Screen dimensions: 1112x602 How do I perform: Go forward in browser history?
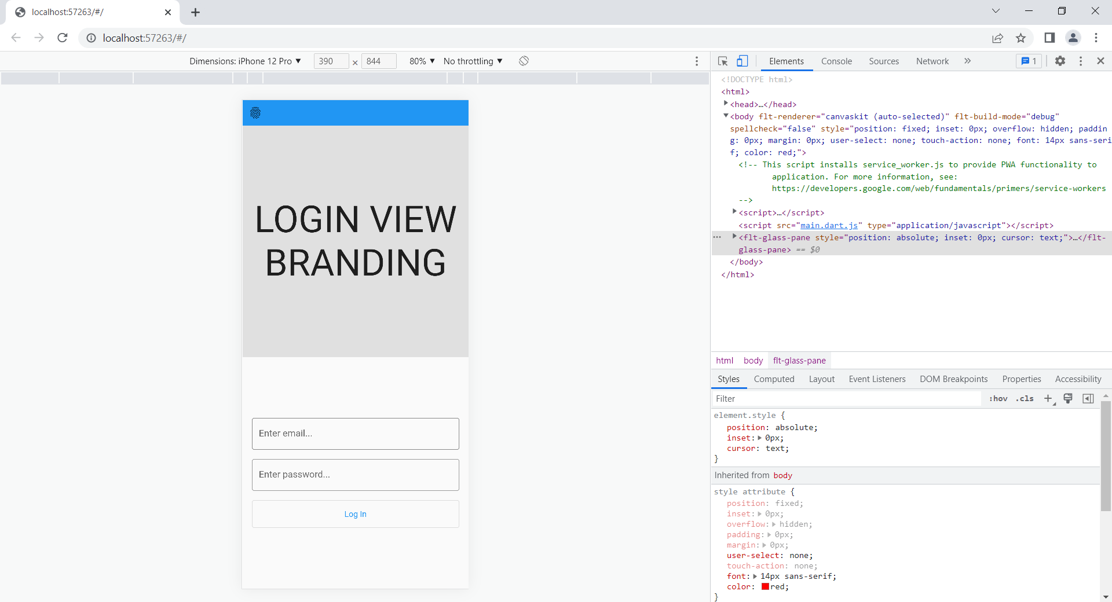[x=39, y=38]
